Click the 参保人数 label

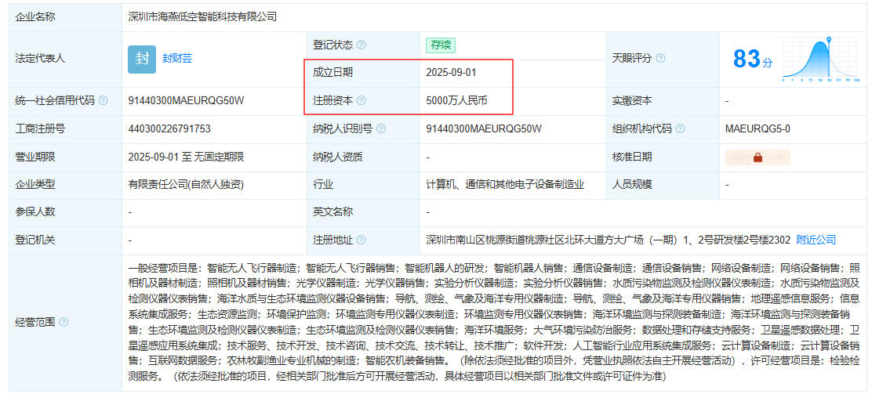coord(35,212)
